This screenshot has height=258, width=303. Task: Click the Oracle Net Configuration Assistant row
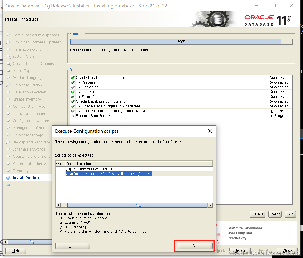click(181, 106)
